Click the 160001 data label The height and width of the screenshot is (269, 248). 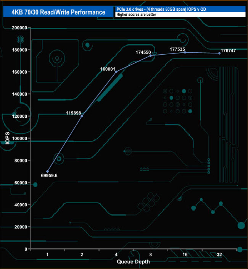[108, 69]
